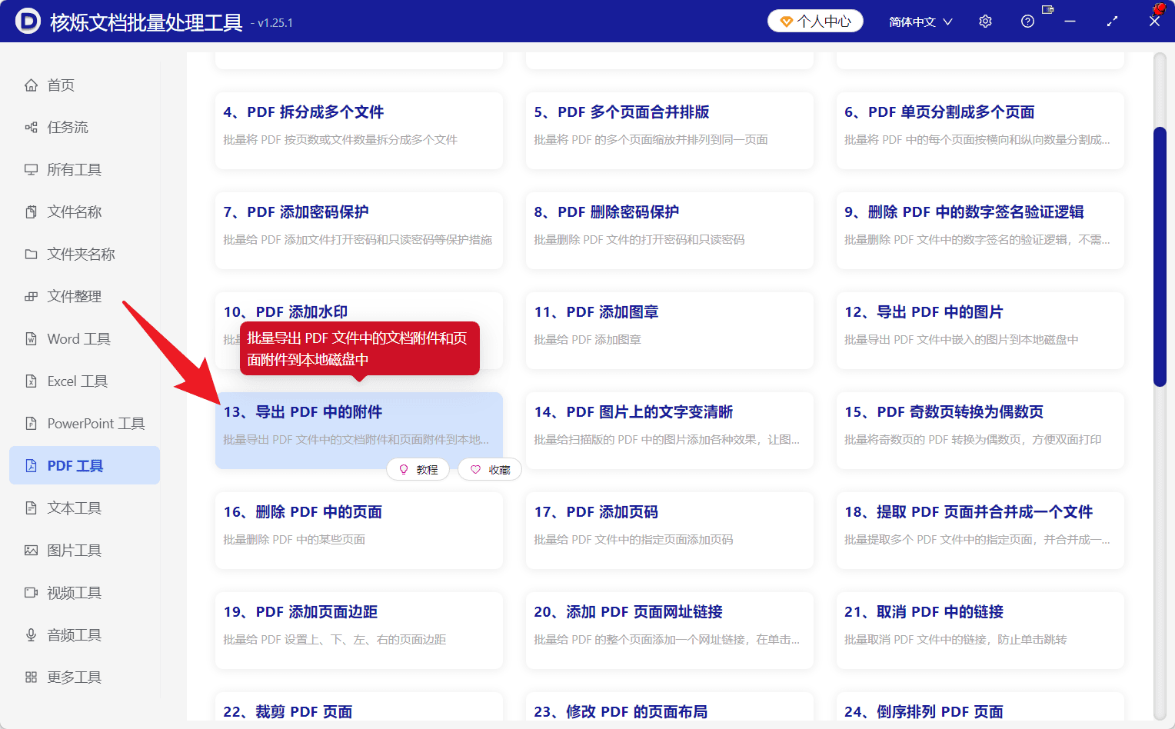Open Excel 工具 section
Image resolution: width=1175 pixels, height=729 pixels.
tap(85, 381)
